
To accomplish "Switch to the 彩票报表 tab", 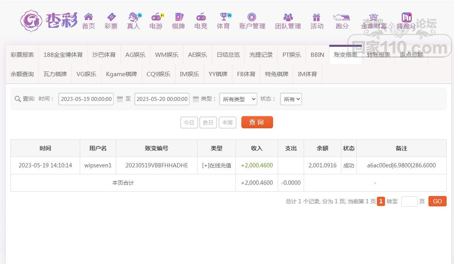I will pyautogui.click(x=22, y=55).
